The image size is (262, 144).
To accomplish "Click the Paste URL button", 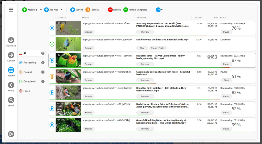I will (30, 10).
